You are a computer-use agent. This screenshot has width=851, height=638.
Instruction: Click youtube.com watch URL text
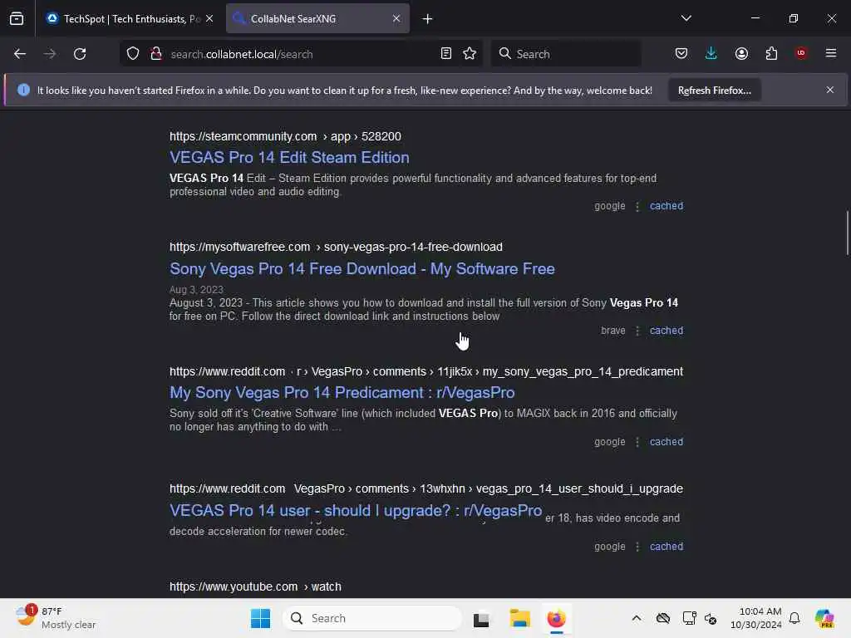(x=255, y=587)
